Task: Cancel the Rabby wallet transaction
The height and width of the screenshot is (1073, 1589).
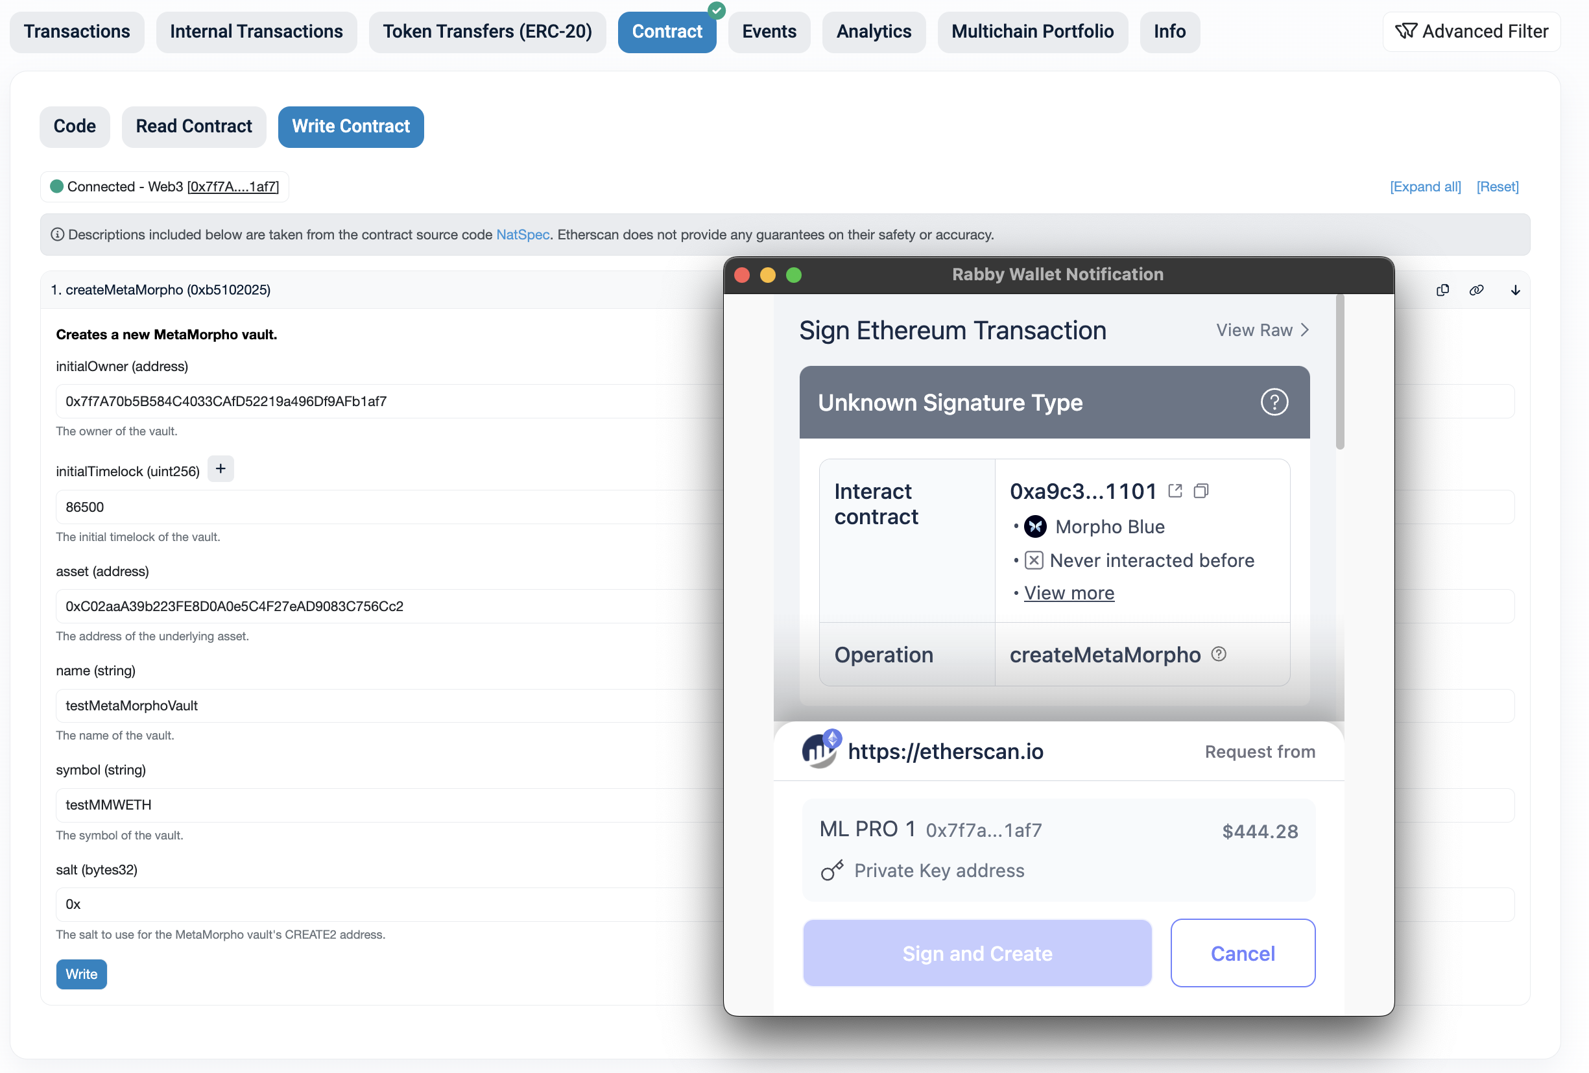Action: tap(1243, 952)
